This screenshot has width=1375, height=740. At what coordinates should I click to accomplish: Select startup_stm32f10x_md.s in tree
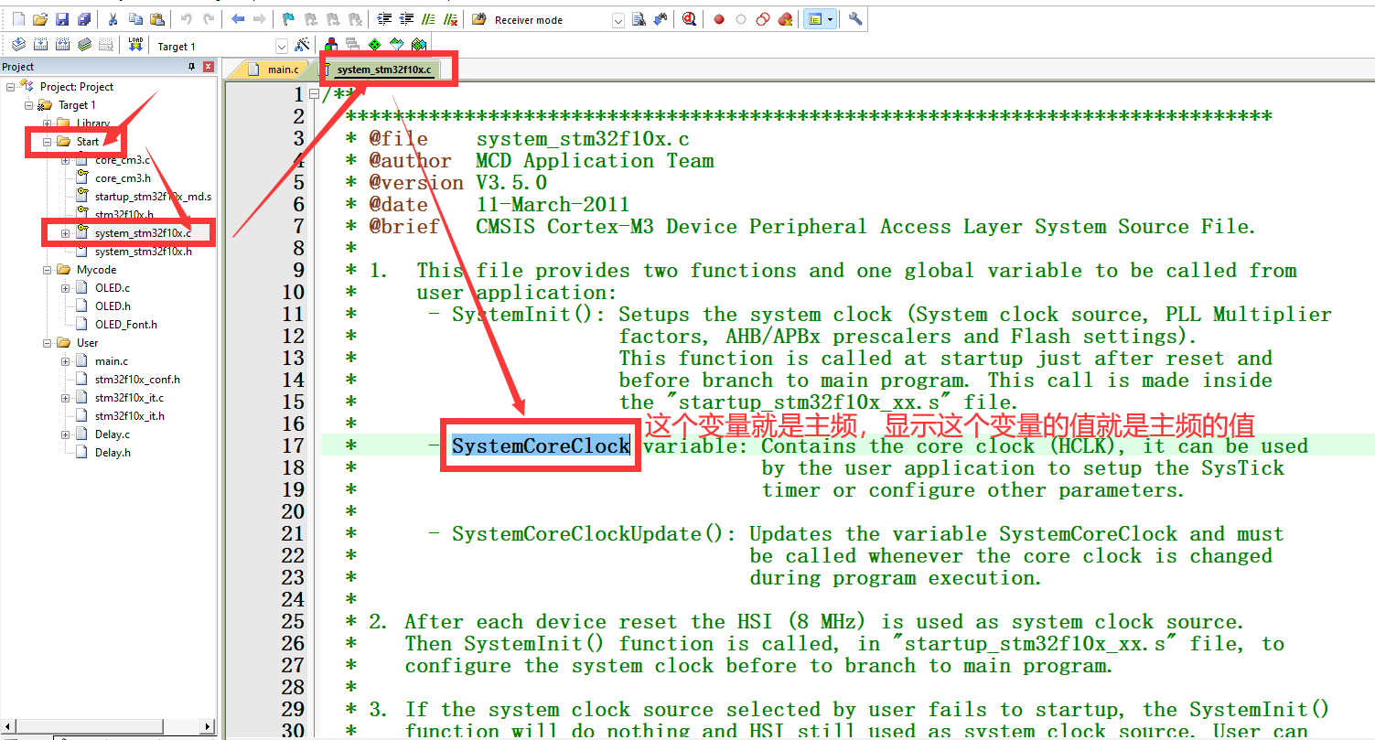153,197
